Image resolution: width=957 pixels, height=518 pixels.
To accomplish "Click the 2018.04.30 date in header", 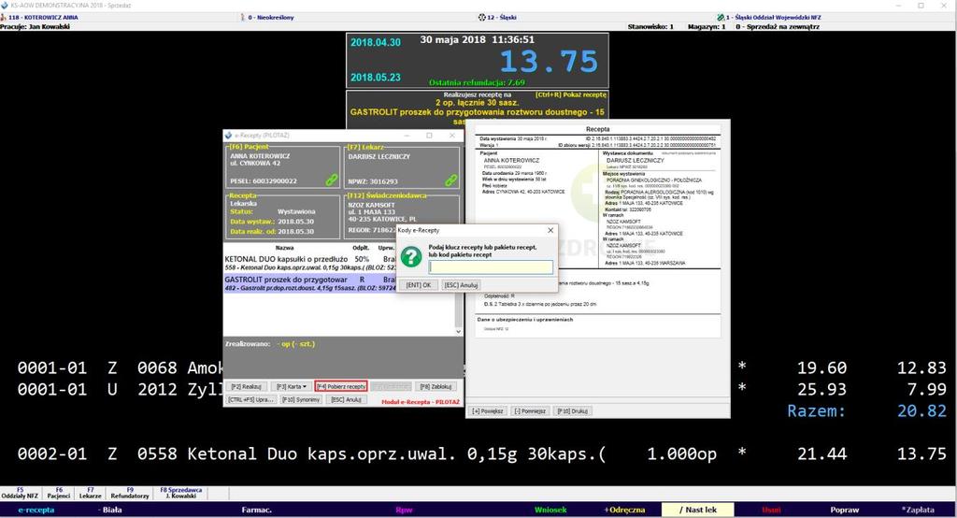I will 376,42.
